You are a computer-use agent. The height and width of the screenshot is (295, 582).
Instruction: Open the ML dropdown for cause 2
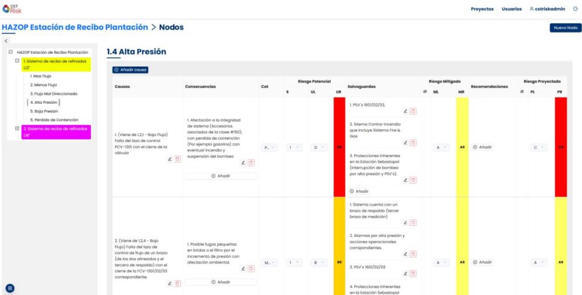(442, 263)
